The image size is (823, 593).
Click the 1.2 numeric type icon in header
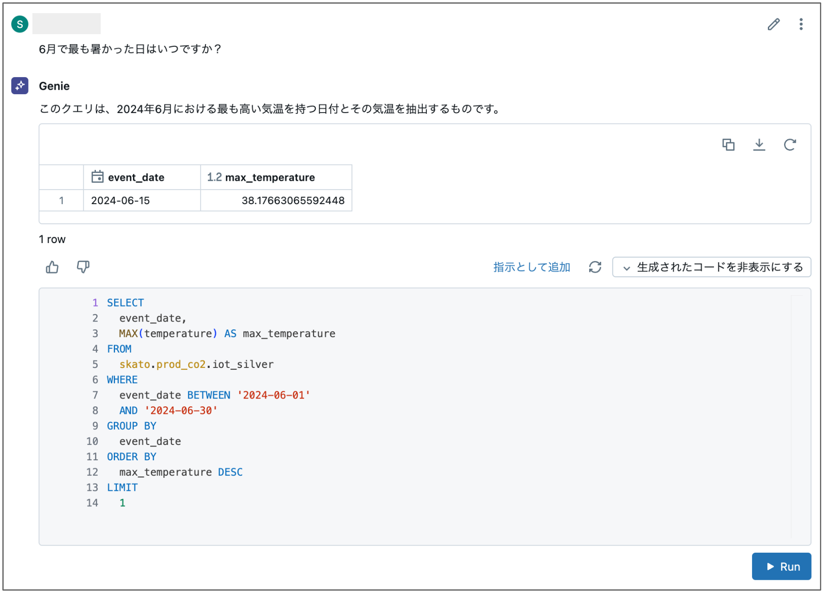pos(214,177)
